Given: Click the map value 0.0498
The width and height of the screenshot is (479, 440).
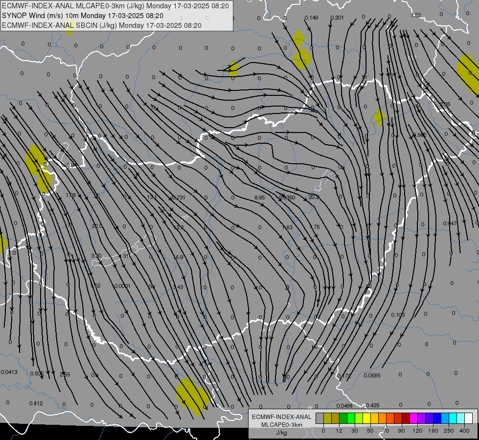Looking at the screenshot, I should click(344, 406).
